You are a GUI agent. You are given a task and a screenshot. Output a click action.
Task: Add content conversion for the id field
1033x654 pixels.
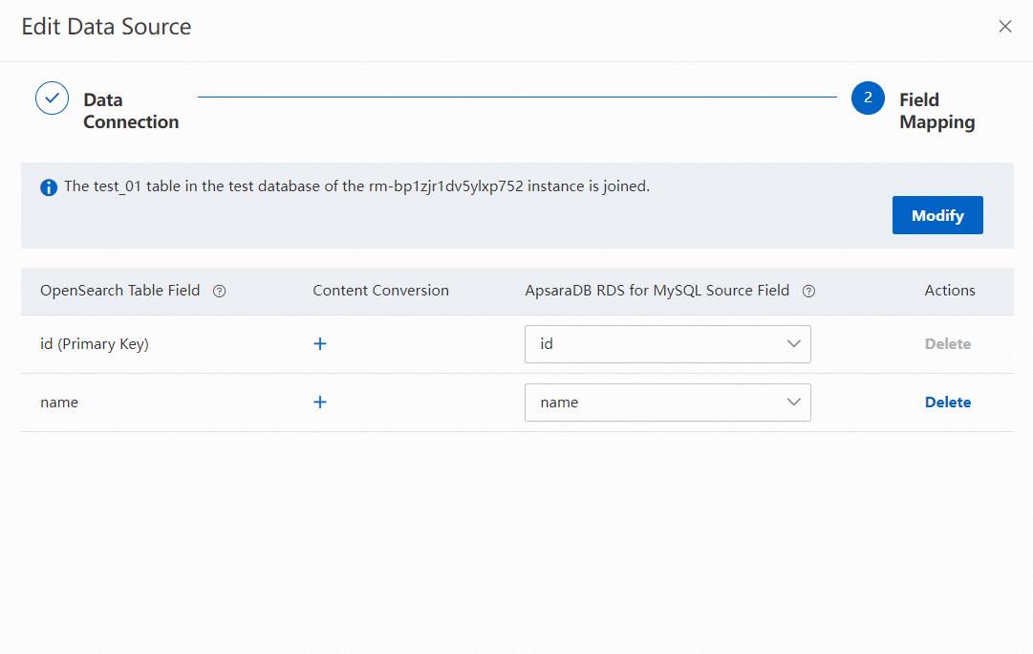[320, 344]
